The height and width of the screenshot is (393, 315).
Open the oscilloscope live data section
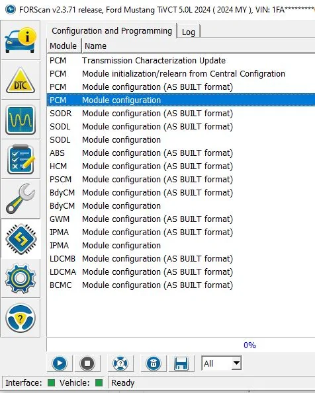[x=21, y=120]
